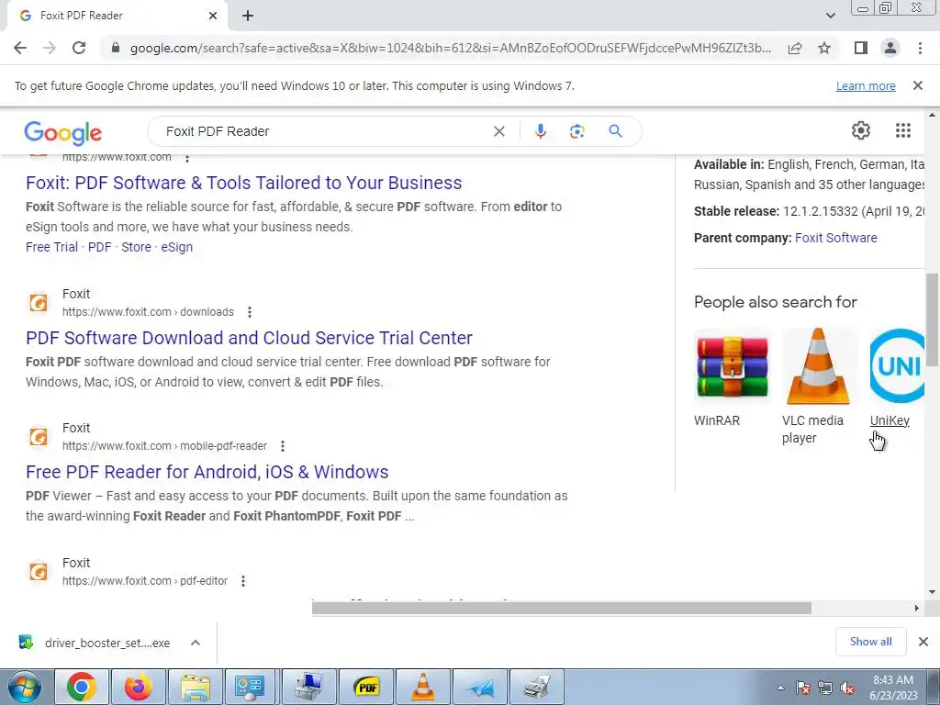Image resolution: width=940 pixels, height=705 pixels.
Task: Launch Firefox from the taskbar
Action: 139,687
